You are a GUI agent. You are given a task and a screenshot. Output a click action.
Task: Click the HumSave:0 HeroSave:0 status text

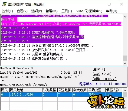coord(16,68)
